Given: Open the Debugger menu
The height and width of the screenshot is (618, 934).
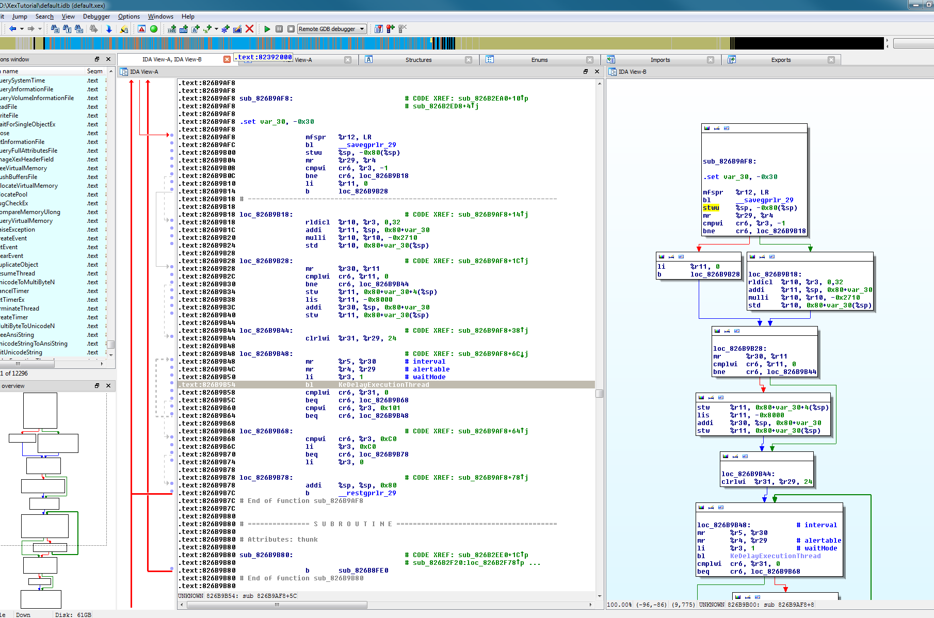Looking at the screenshot, I should coord(96,17).
